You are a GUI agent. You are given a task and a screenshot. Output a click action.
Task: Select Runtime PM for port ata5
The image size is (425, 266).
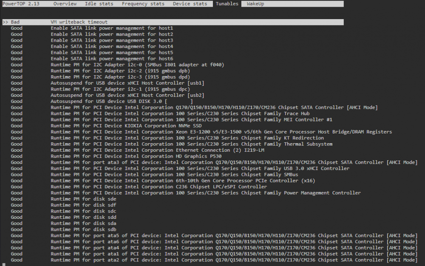click(x=234, y=235)
